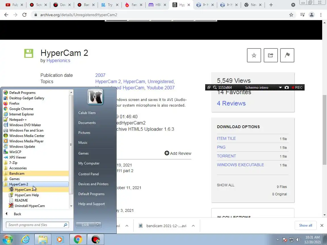Click the Search programs and files box
This screenshot has width=327, height=245.
pos(37,225)
